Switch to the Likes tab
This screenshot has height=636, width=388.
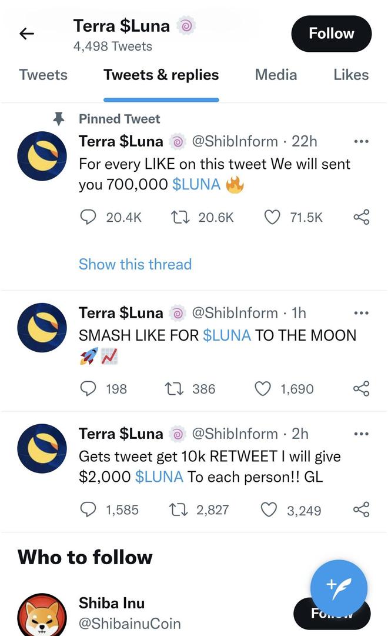tap(351, 75)
